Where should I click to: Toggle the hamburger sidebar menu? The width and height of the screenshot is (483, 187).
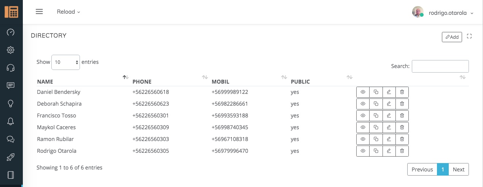tap(39, 12)
